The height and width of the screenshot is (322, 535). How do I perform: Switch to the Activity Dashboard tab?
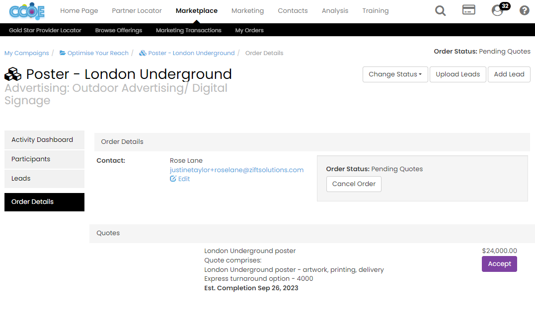click(42, 140)
